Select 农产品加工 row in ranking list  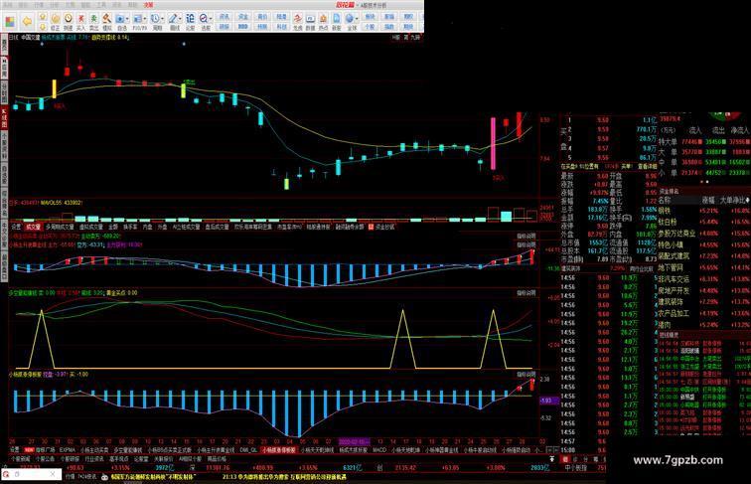pyautogui.click(x=703, y=313)
